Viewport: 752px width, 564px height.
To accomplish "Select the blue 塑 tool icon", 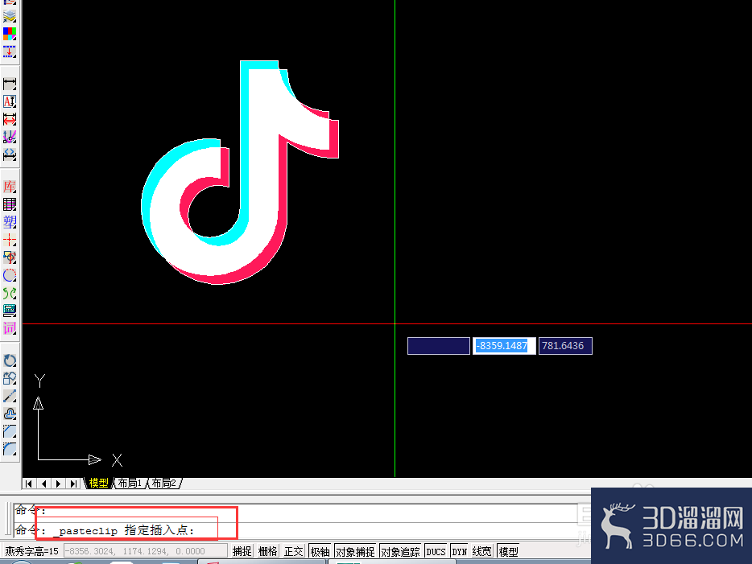I will pos(10,222).
